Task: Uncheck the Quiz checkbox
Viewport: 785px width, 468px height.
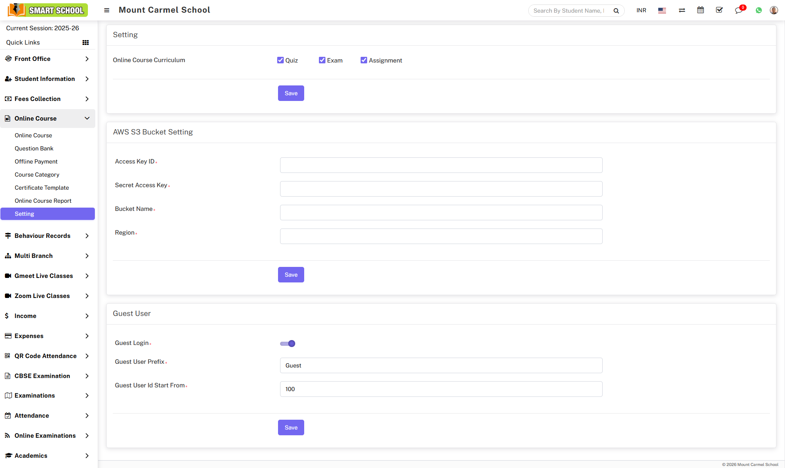Action: (280, 60)
